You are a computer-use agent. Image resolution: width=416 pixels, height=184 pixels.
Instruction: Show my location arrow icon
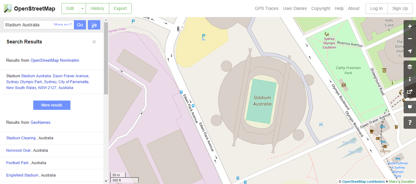click(x=410, y=51)
